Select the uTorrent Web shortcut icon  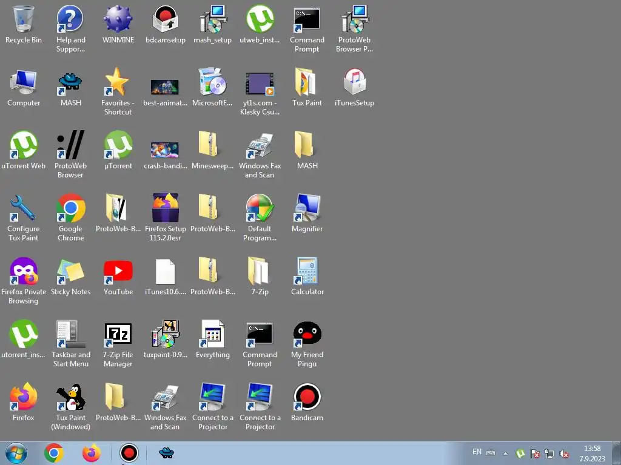pyautogui.click(x=24, y=145)
